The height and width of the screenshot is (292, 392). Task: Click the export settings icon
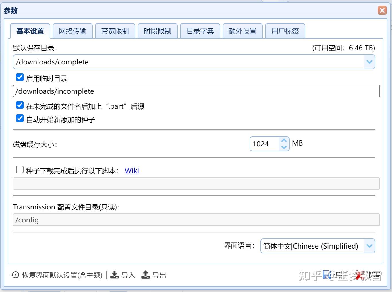pos(146,275)
